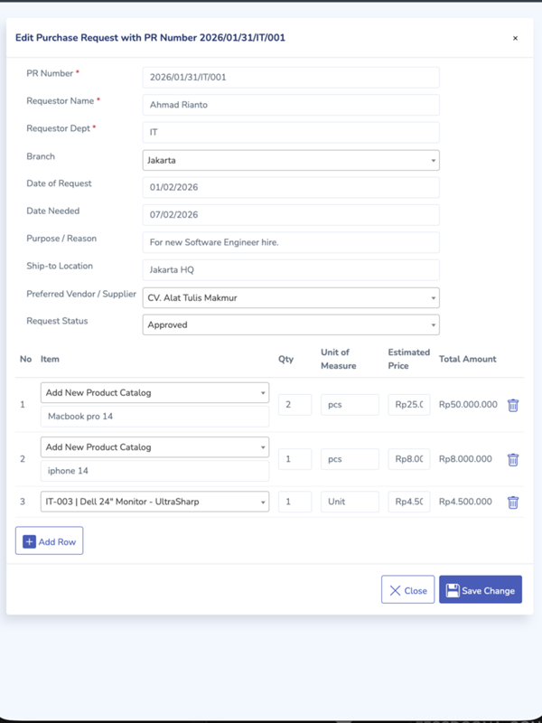Screen dimensions: 542x723
Task: Click total amount Rp50.000.000
Action: 468,404
